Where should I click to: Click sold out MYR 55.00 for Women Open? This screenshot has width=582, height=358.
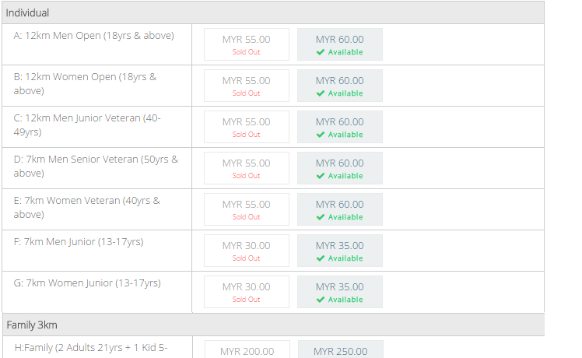coord(247,86)
